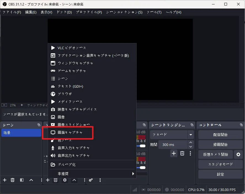The width and height of the screenshot is (245, 194).
Task: Click the 録画開始 button
Action: [220, 145]
